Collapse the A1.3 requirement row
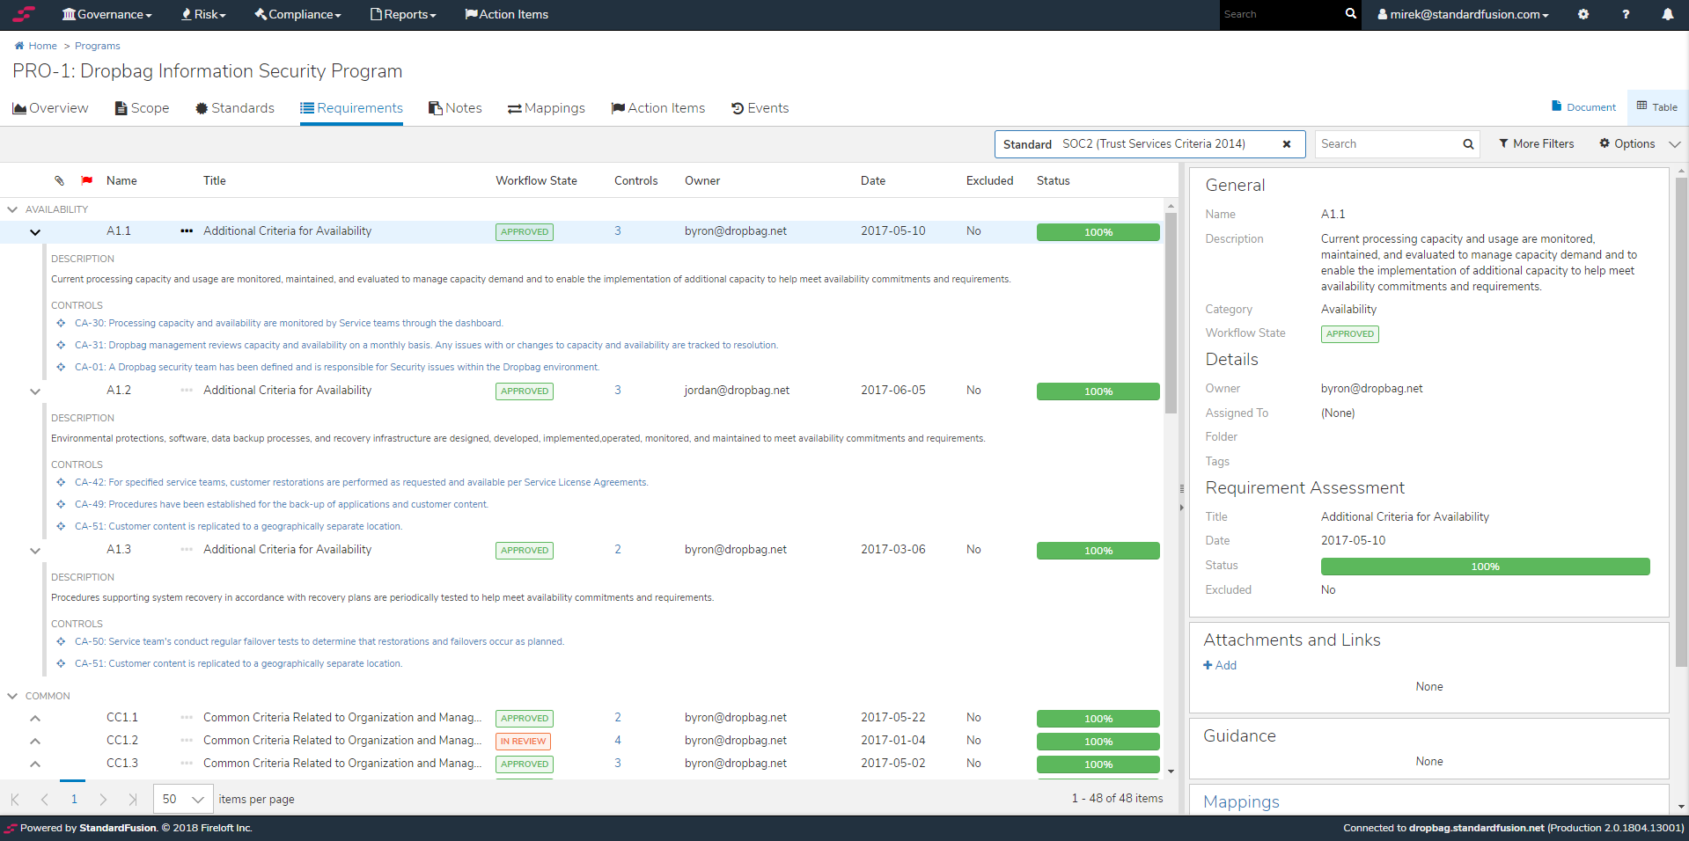This screenshot has width=1689, height=841. [35, 551]
